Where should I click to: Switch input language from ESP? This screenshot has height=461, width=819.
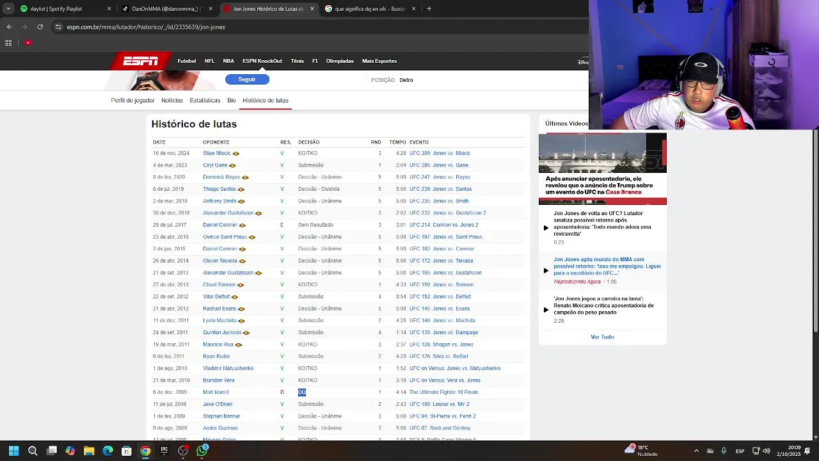[740, 451]
